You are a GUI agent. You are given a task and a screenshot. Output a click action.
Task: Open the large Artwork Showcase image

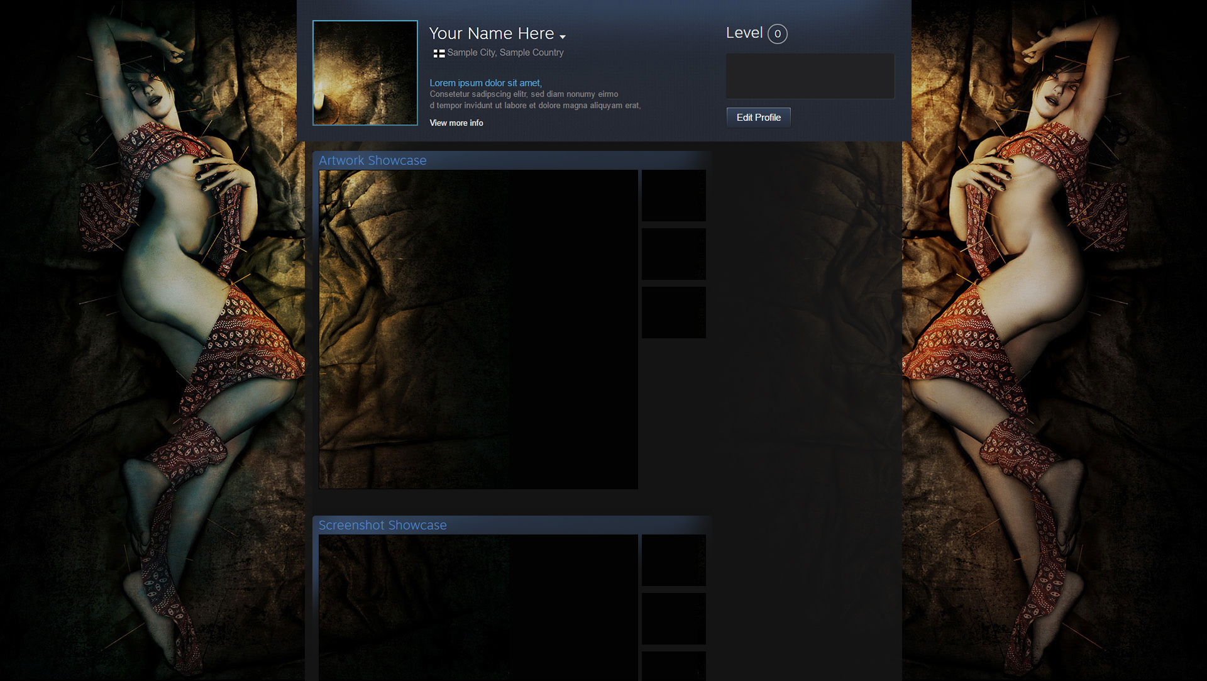478,329
